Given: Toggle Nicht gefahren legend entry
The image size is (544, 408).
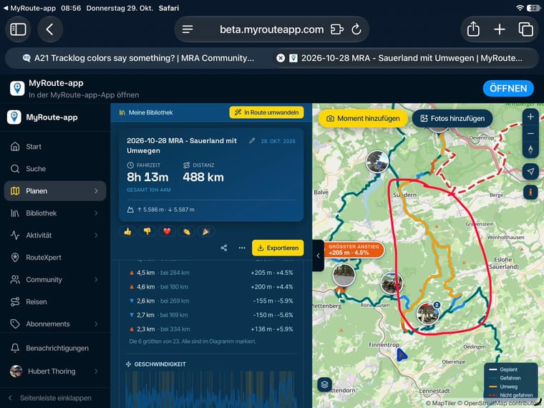Looking at the screenshot, I should pyautogui.click(x=510, y=395).
